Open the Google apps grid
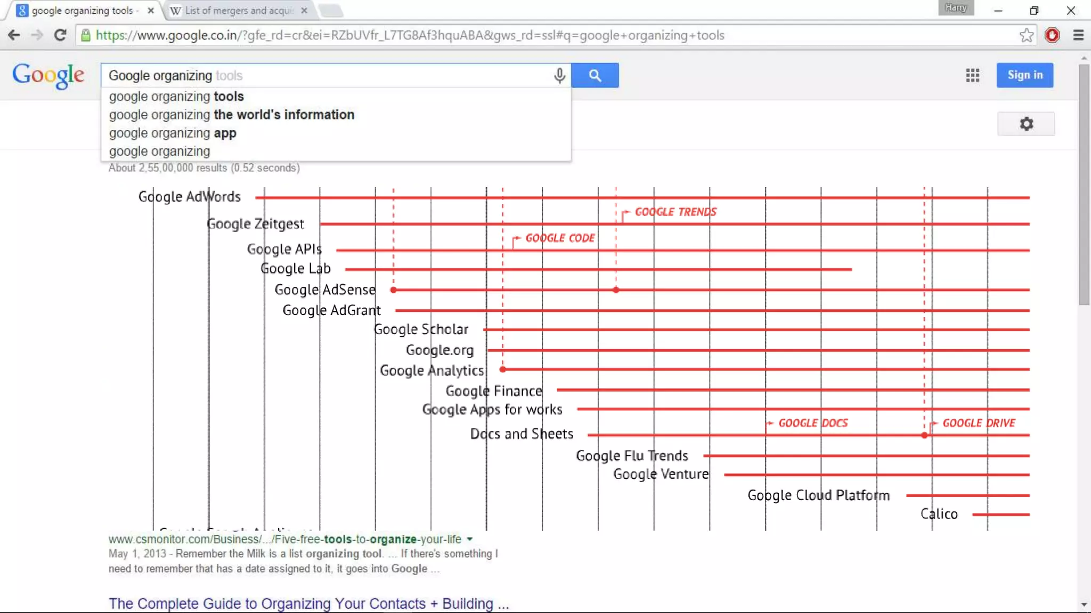Image resolution: width=1091 pixels, height=613 pixels. coord(972,76)
